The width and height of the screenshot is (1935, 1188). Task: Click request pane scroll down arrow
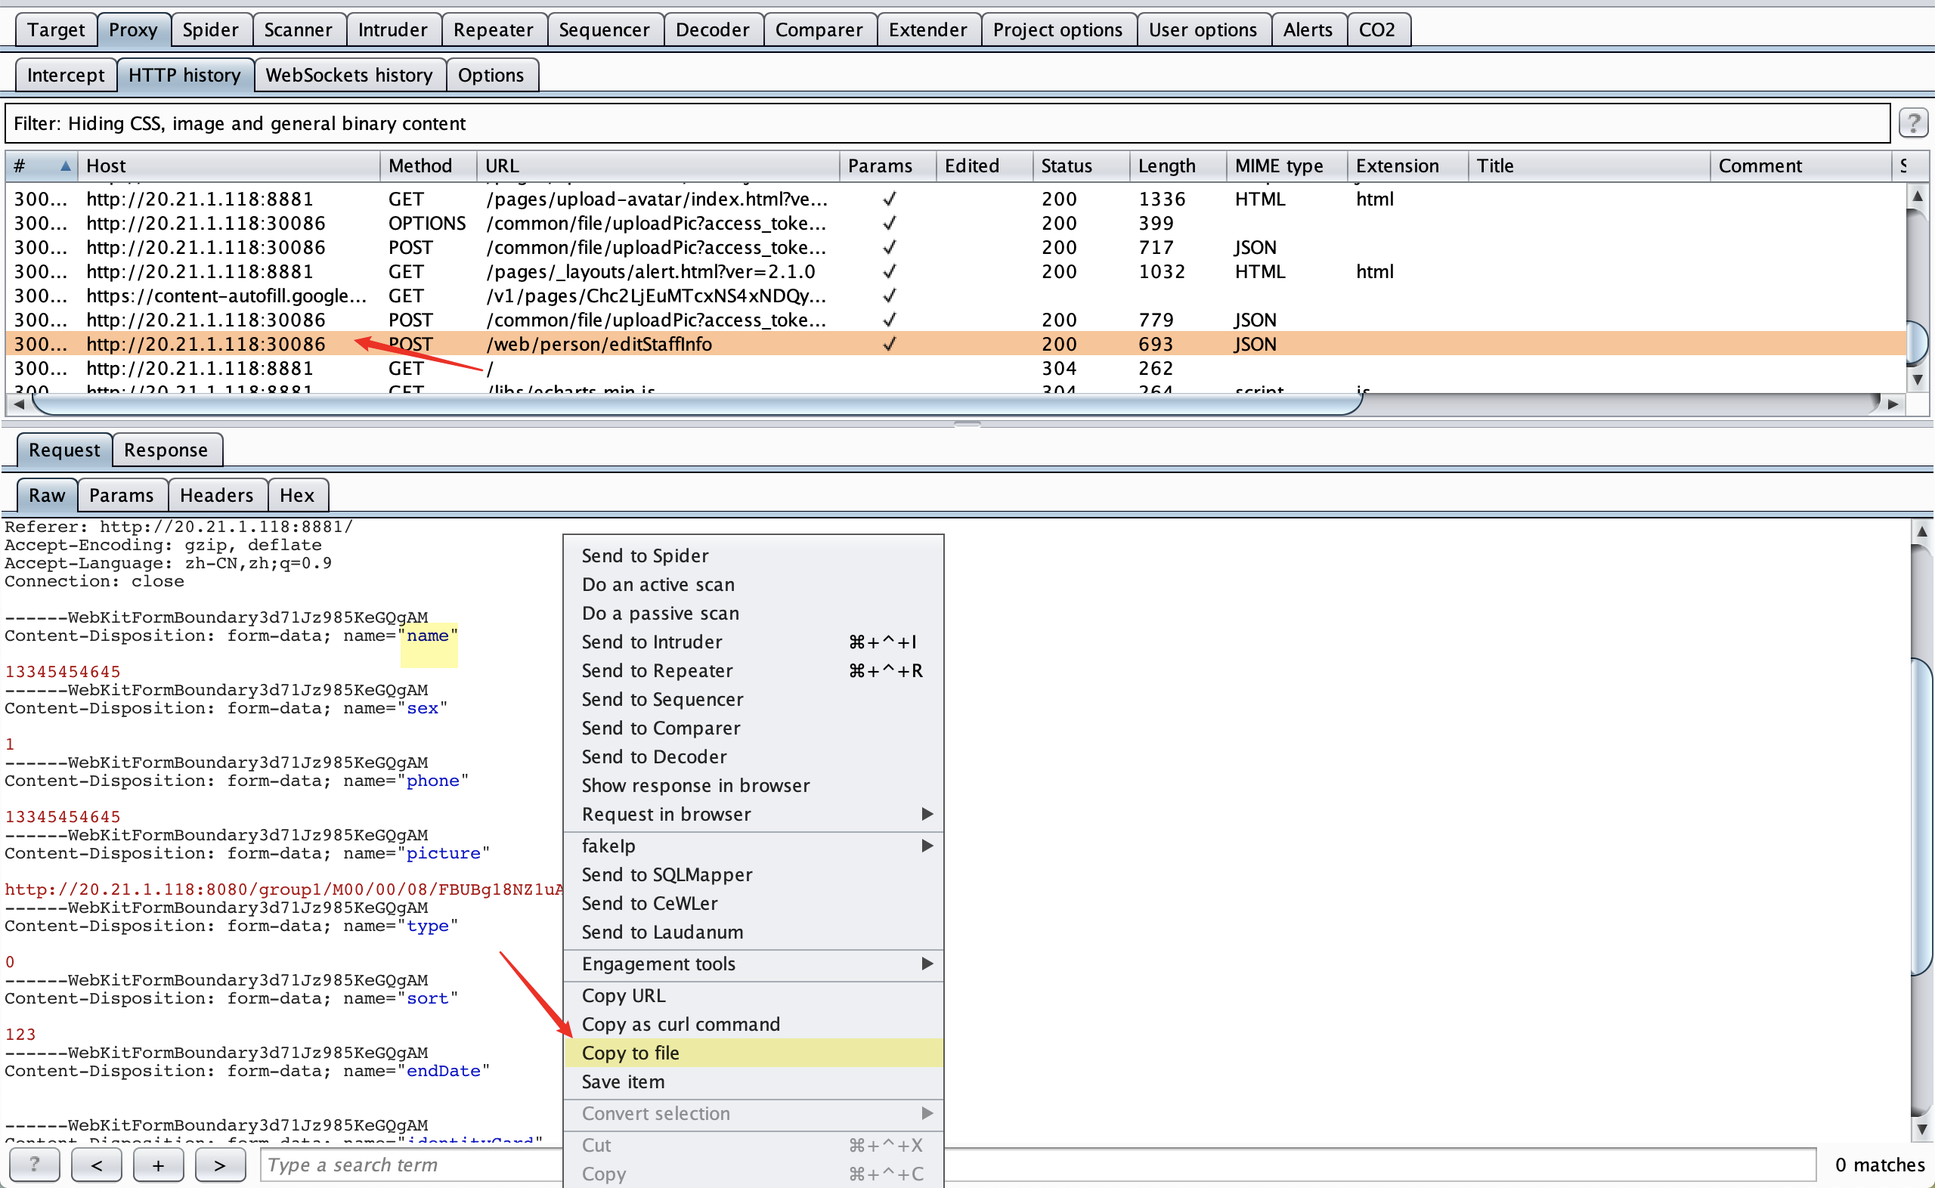1921,1129
